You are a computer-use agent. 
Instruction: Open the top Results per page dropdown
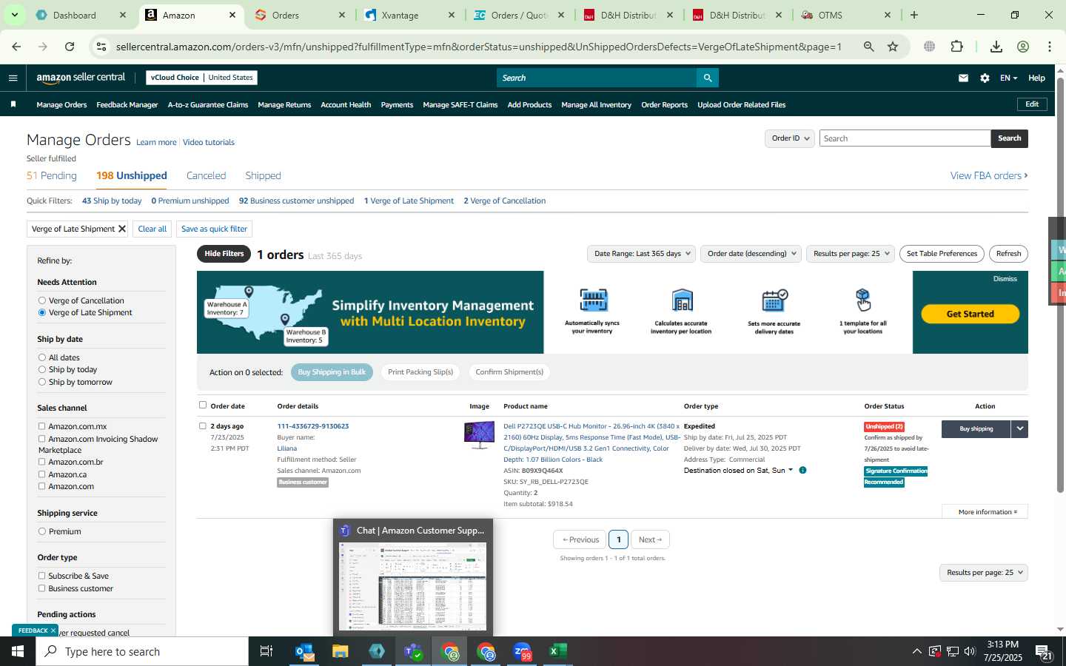(x=851, y=254)
